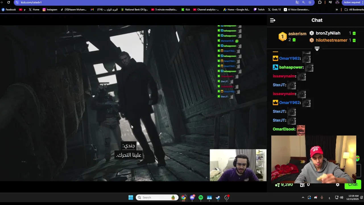The image size is (364, 205).
Task: Open the Windows Start menu
Action: pyautogui.click(x=131, y=197)
